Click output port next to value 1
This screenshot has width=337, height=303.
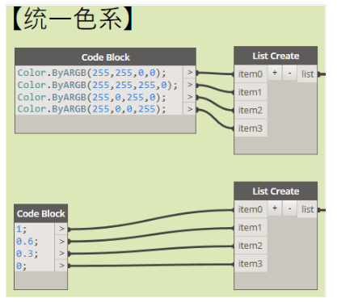[x=61, y=229]
